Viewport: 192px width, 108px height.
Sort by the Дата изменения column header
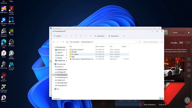click(x=100, y=46)
